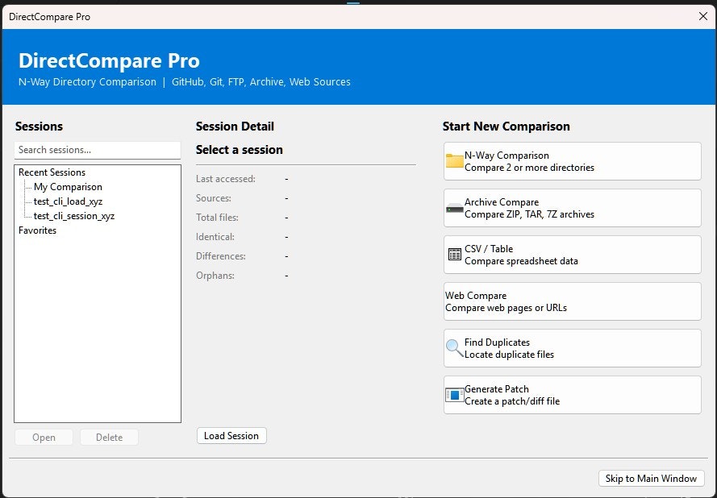The height and width of the screenshot is (498, 717).
Task: Skip to Main Window
Action: pyautogui.click(x=651, y=479)
